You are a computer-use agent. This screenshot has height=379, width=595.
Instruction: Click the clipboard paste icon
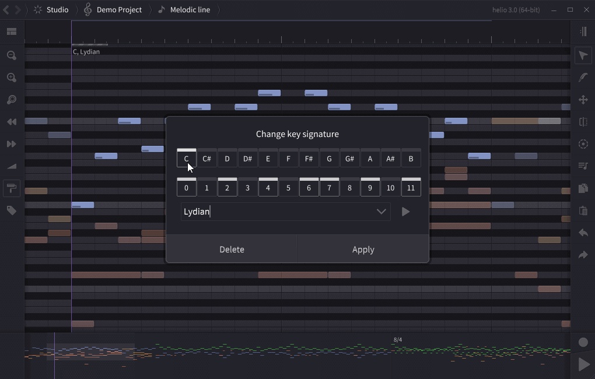583,210
